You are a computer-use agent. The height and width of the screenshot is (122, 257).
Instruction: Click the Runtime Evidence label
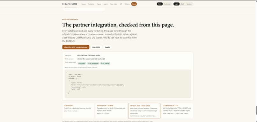click(x=70, y=20)
